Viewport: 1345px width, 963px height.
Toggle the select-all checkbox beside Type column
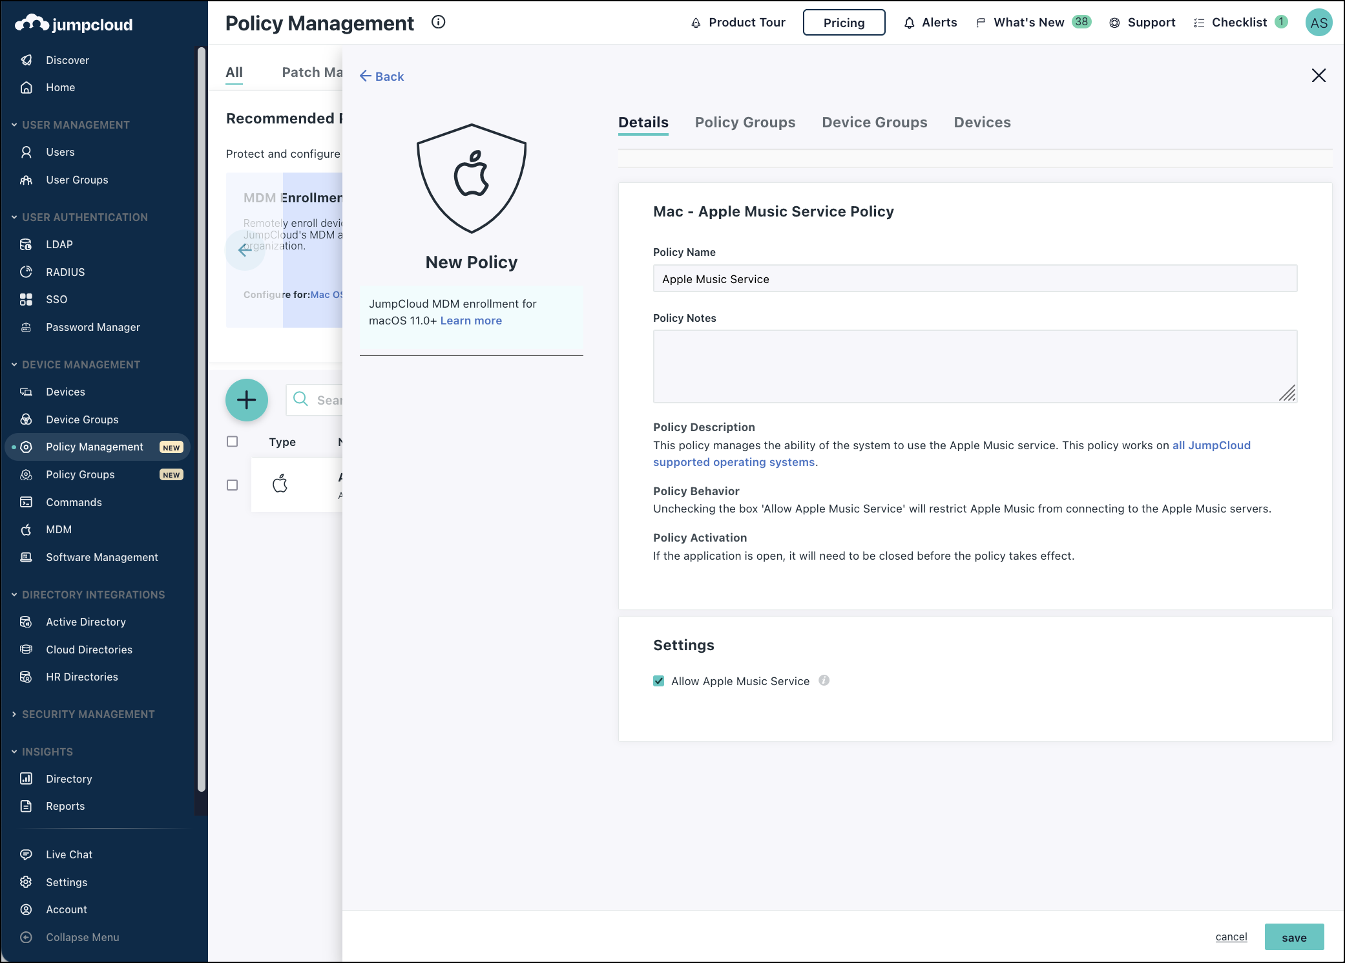point(233,441)
